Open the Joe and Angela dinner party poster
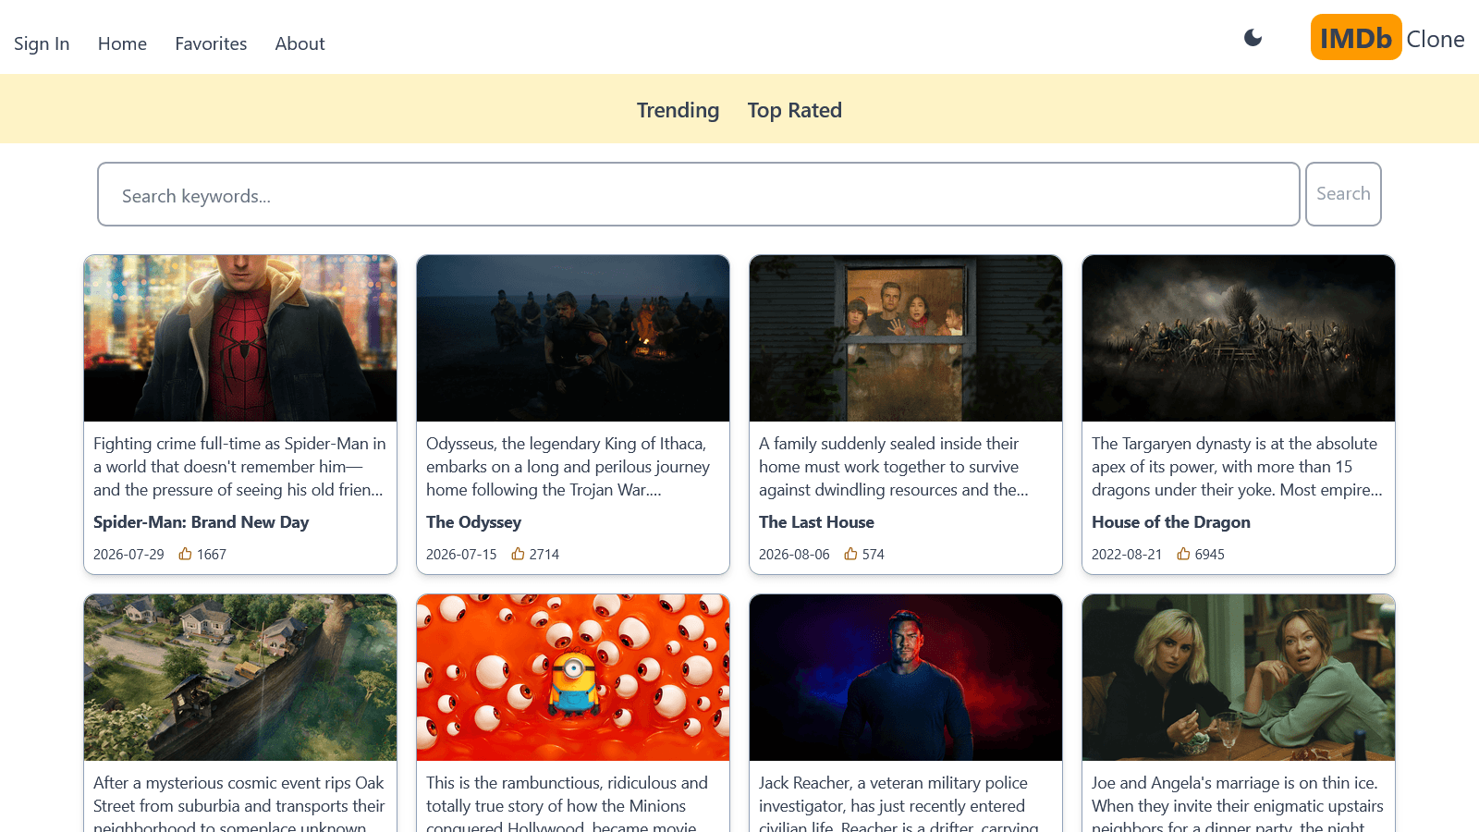This screenshot has height=832, width=1479. tap(1239, 678)
